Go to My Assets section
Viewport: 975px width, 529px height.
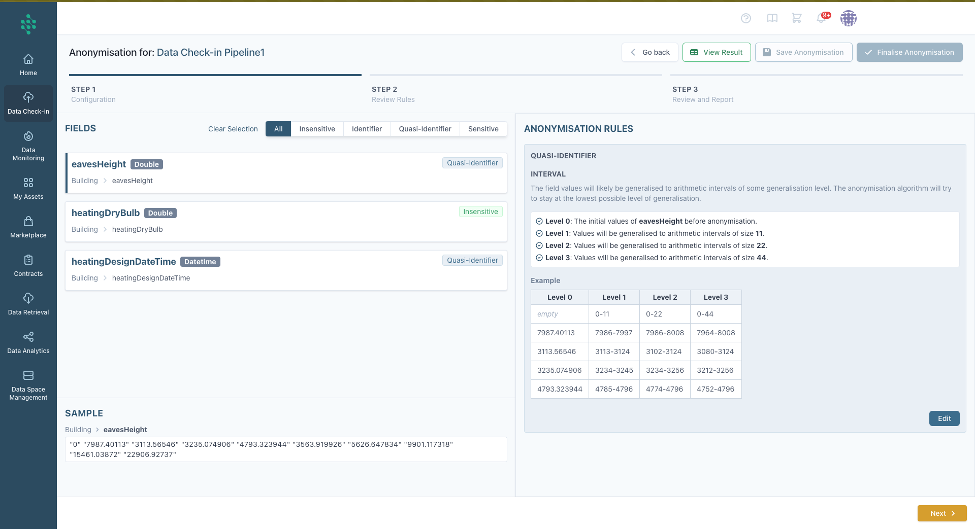click(28, 189)
